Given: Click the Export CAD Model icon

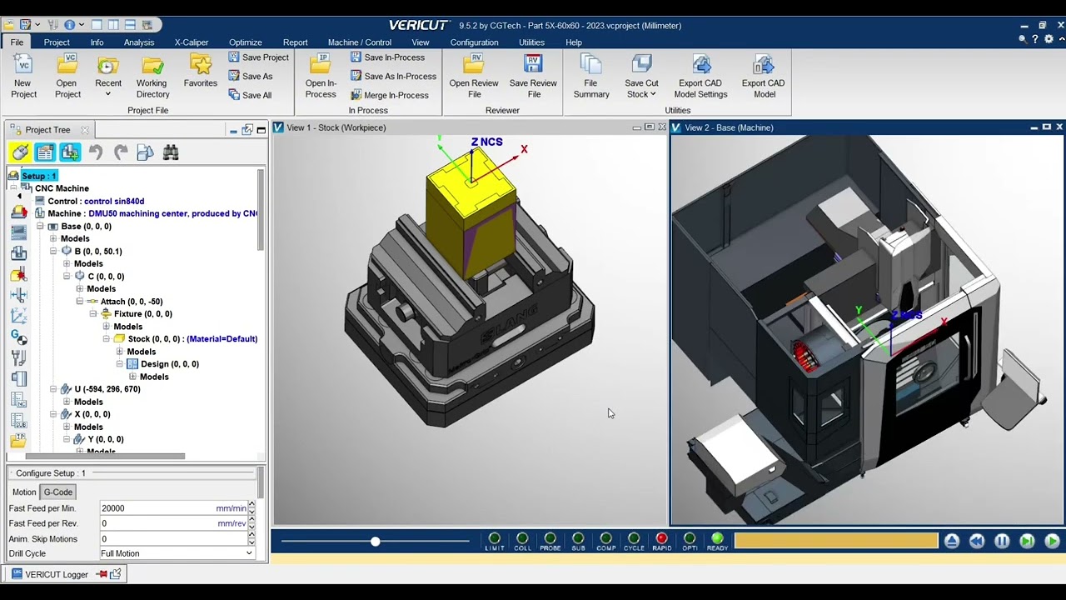Looking at the screenshot, I should click(x=764, y=64).
